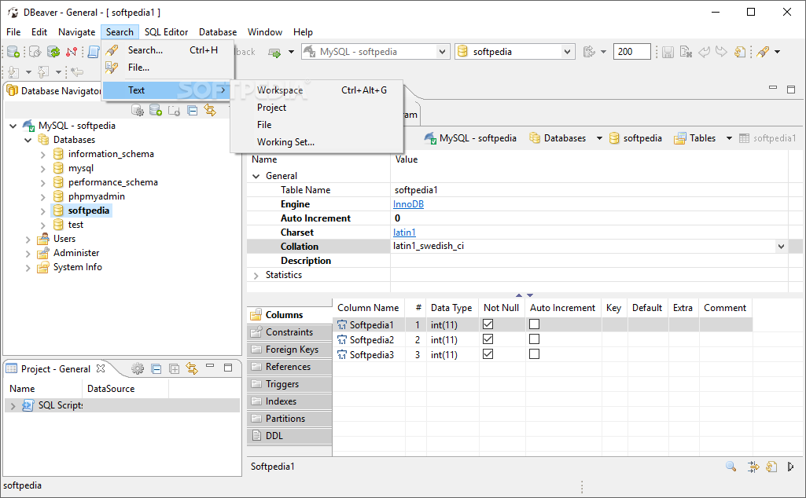Toggle Not Null checkbox for Softpedia2
Screen dimensions: 806x498
click(x=488, y=339)
